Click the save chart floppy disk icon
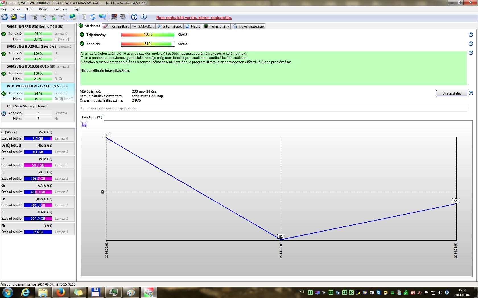 point(84,125)
